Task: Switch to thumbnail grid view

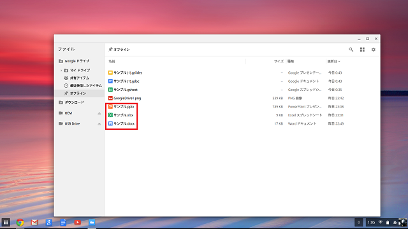Action: 362,50
